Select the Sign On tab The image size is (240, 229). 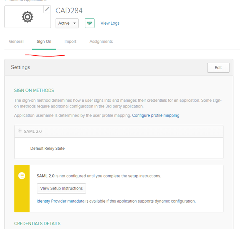(44, 42)
